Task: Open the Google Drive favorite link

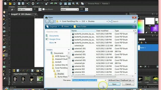Action: 55,39
